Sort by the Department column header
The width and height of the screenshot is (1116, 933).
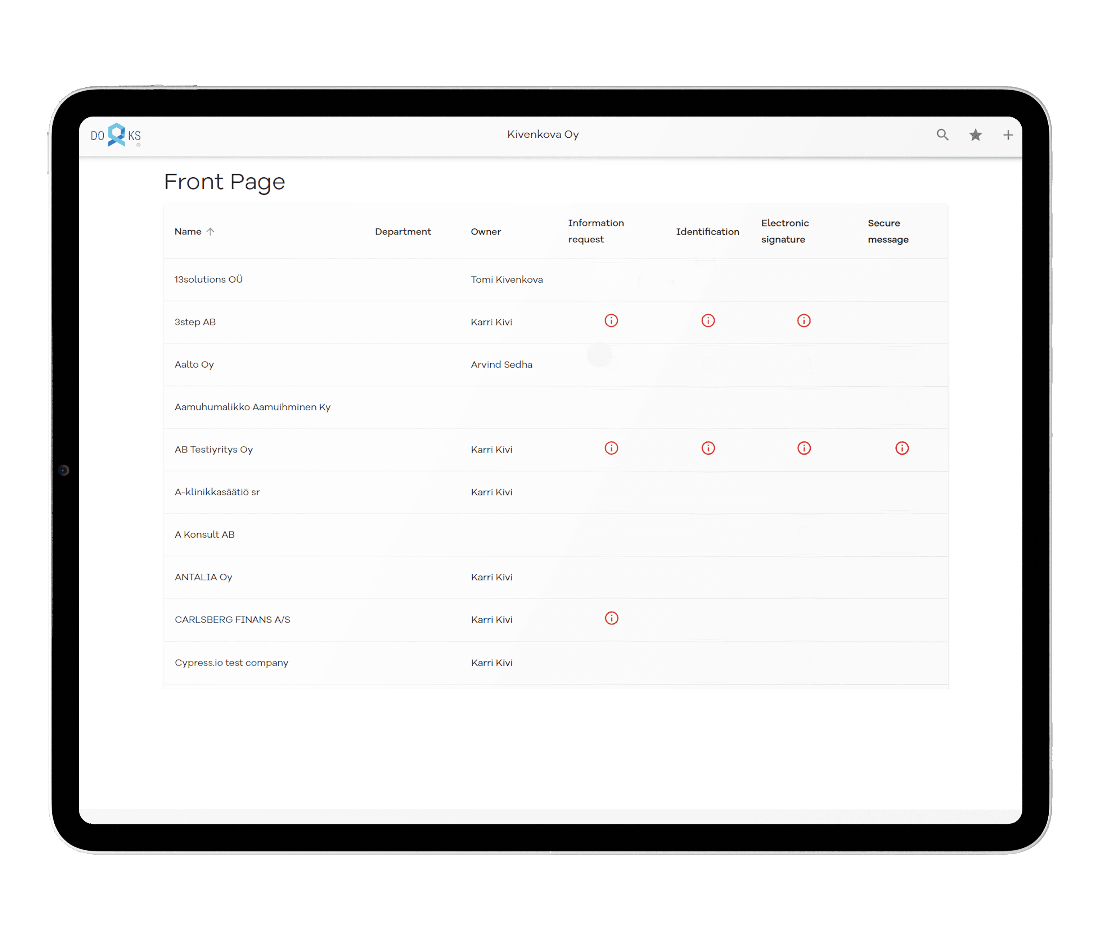coord(403,232)
